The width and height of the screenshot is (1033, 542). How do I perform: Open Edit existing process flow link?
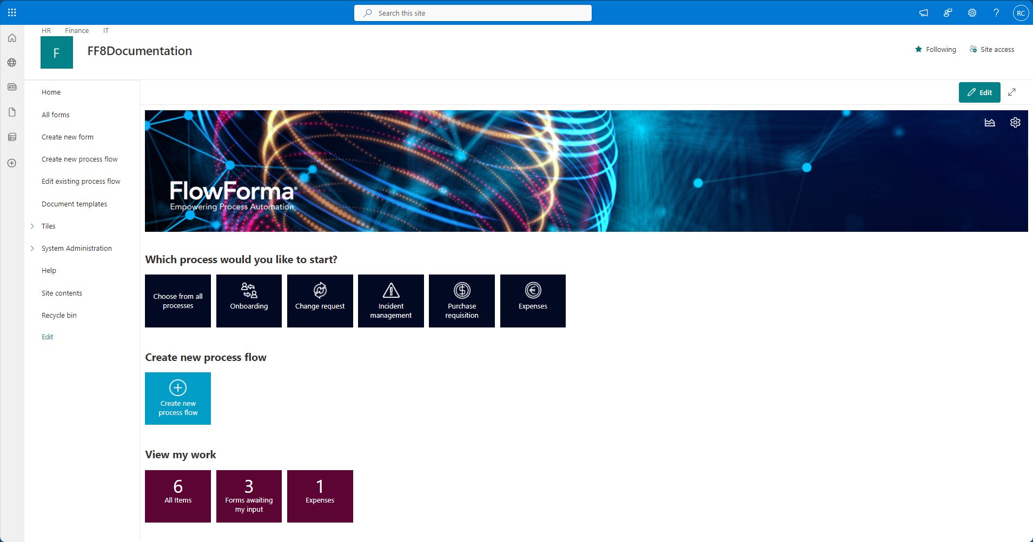pyautogui.click(x=81, y=182)
